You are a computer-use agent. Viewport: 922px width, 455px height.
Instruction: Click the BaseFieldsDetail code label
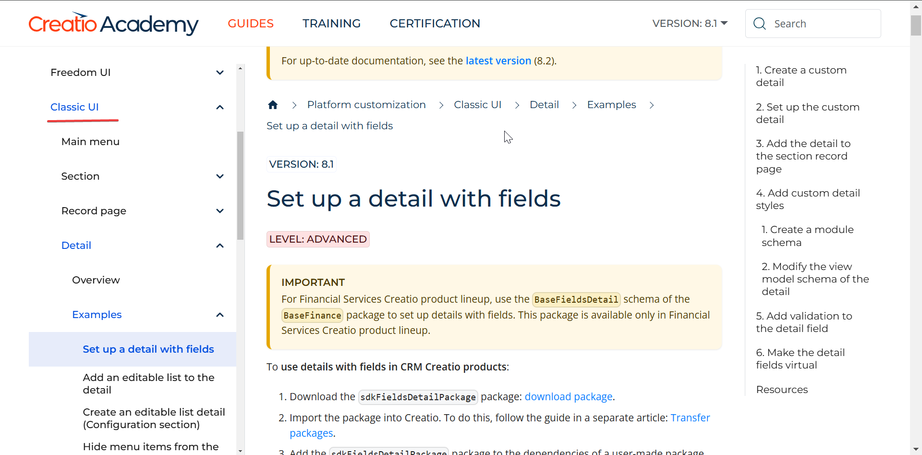coord(576,300)
